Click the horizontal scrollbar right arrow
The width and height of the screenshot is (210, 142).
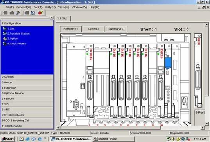tap(203, 128)
